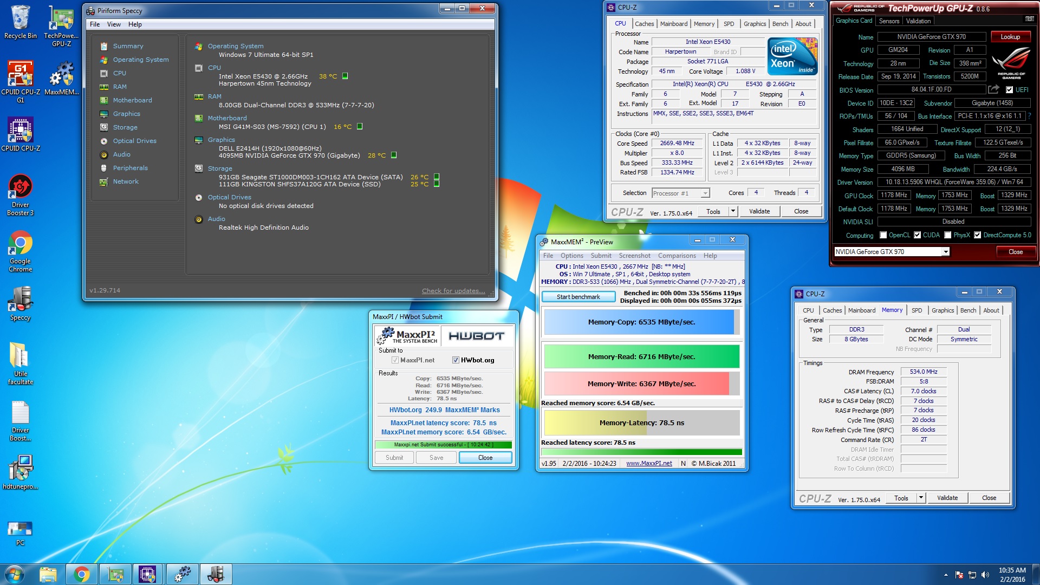Screen dimensions: 1040x585
Task: Toggle MaxxPI.net submit checkbox
Action: click(395, 360)
